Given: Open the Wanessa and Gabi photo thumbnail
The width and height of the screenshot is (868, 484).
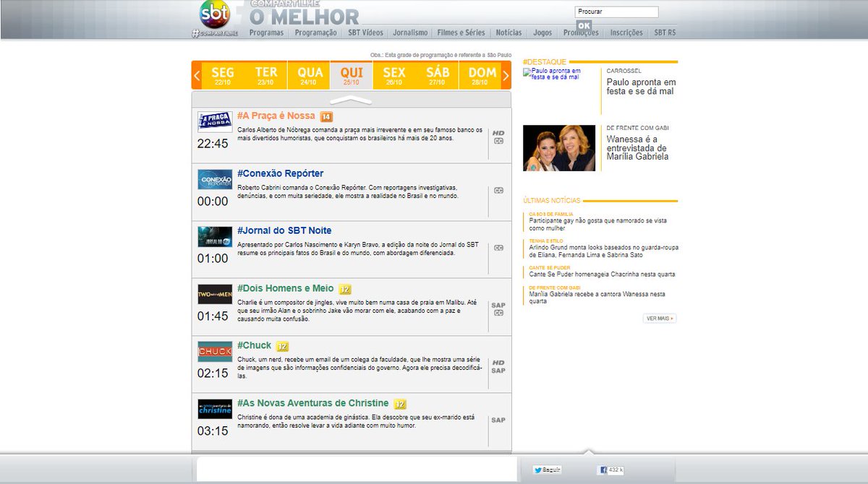Looking at the screenshot, I should coord(559,148).
